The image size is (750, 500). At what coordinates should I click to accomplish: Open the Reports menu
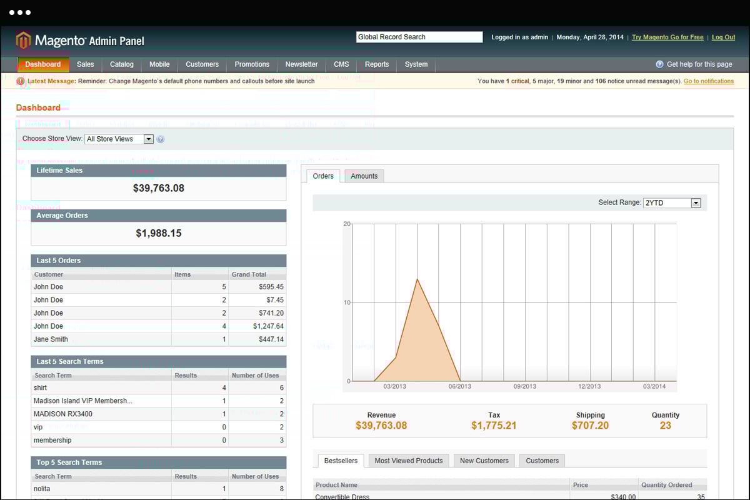point(377,64)
